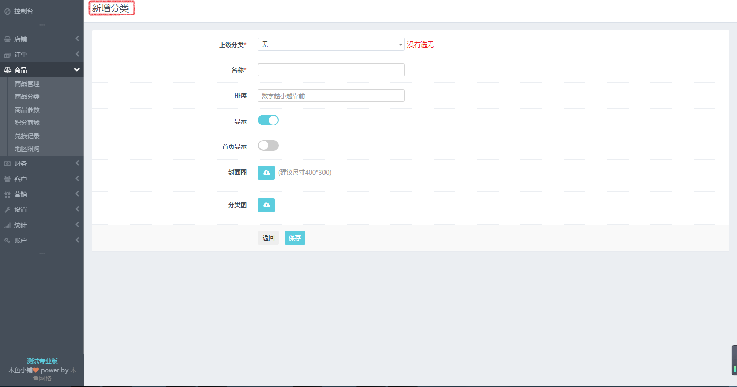Screen dimensions: 737x387
Task: Click the 保存 button
Action: pos(294,238)
